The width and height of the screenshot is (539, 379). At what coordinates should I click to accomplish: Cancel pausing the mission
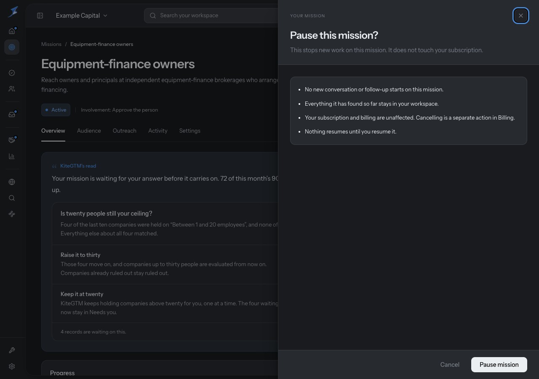click(450, 365)
